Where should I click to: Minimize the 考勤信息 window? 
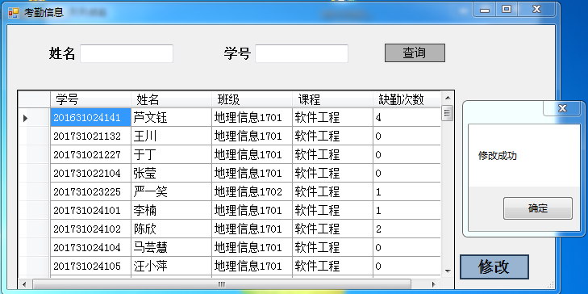coord(485,9)
